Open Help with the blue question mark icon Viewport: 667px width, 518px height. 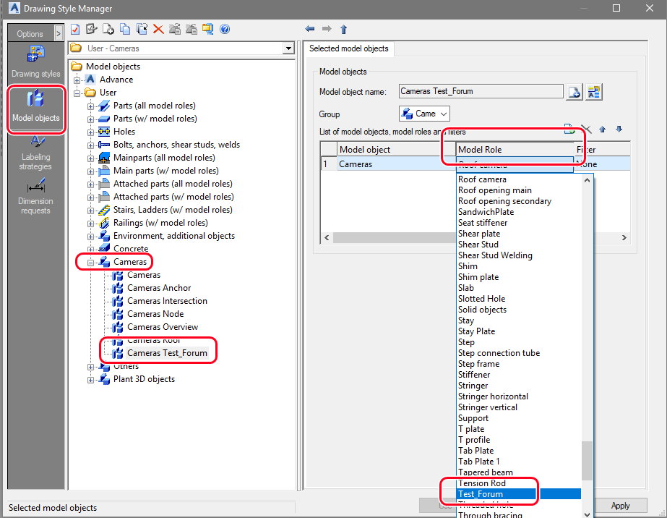click(x=225, y=29)
